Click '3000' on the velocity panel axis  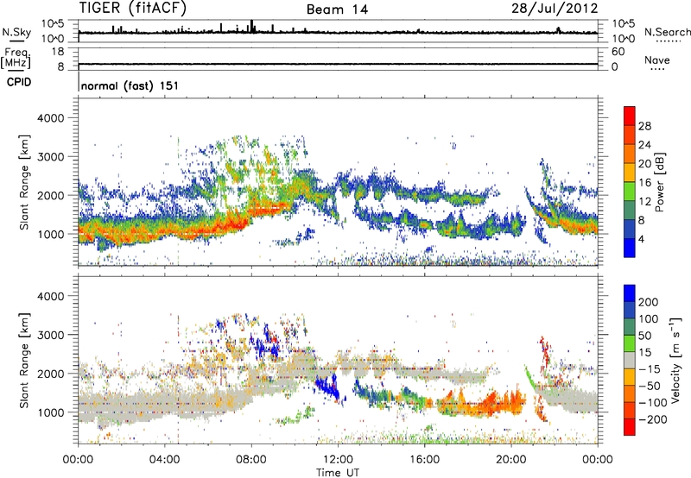(50, 335)
